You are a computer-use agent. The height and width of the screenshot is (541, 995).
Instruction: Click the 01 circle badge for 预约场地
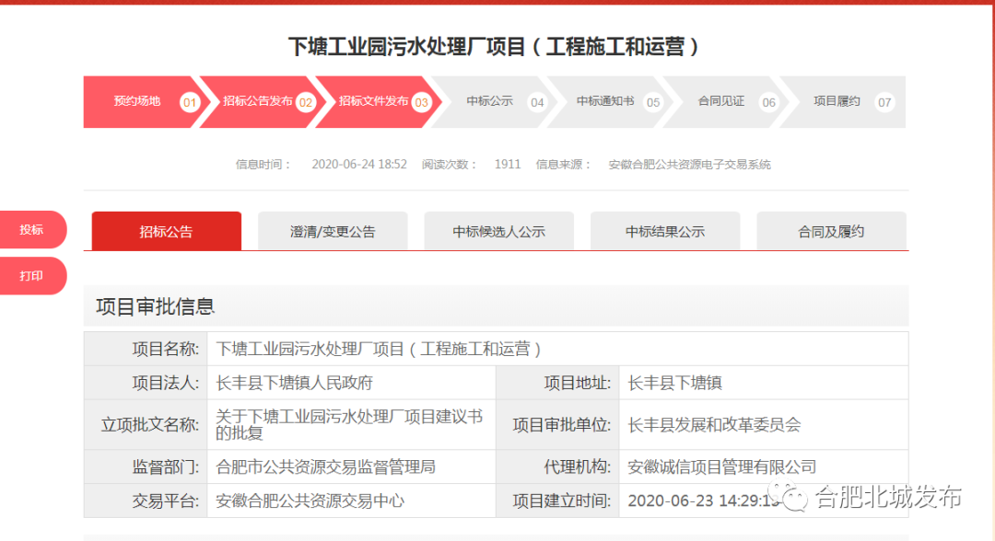point(190,102)
